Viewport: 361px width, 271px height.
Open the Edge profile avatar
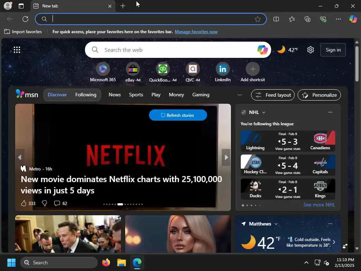tap(8, 6)
